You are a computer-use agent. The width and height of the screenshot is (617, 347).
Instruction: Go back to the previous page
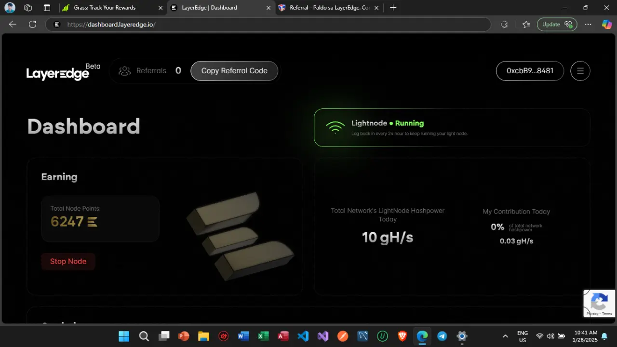[x=13, y=25]
